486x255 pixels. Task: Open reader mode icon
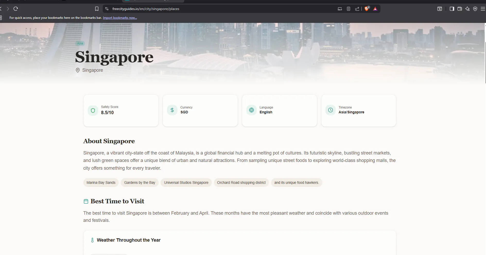(x=348, y=9)
